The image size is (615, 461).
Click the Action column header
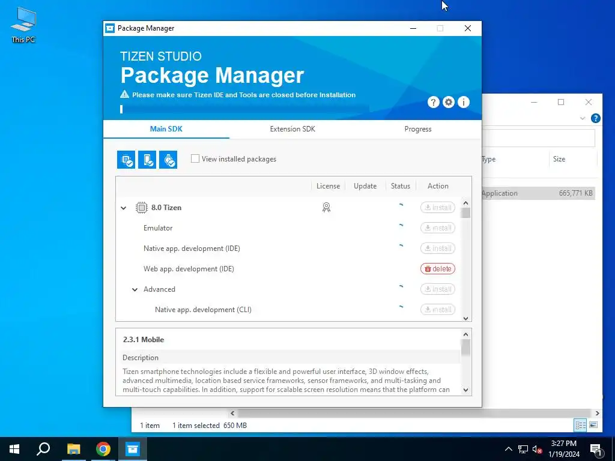438,186
